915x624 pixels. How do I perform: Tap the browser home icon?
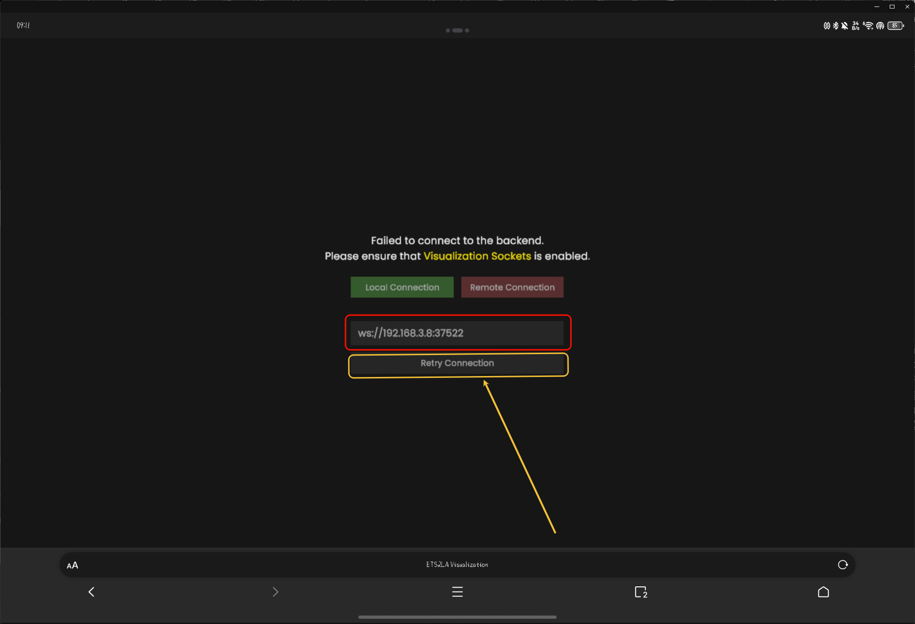(823, 592)
